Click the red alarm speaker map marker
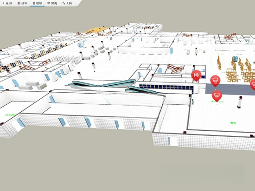This screenshot has height=191, width=255. [x=196, y=76]
